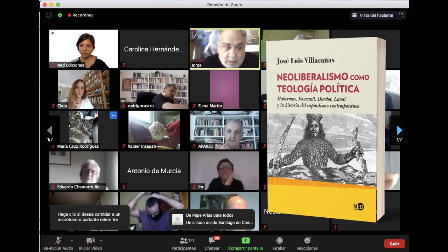Select Ned Ediciones video tile

(84, 49)
